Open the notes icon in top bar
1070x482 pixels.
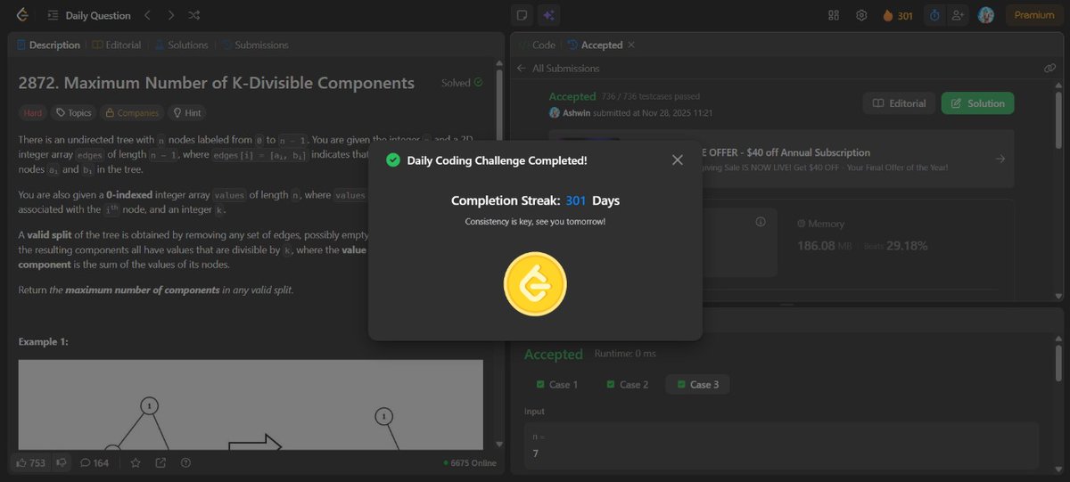[523, 15]
